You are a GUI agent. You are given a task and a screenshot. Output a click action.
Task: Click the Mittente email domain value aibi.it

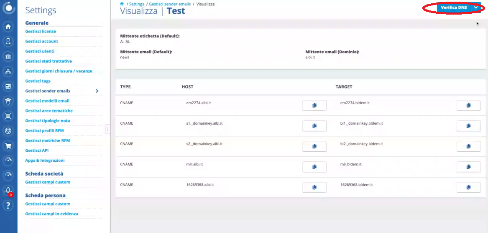(x=310, y=58)
